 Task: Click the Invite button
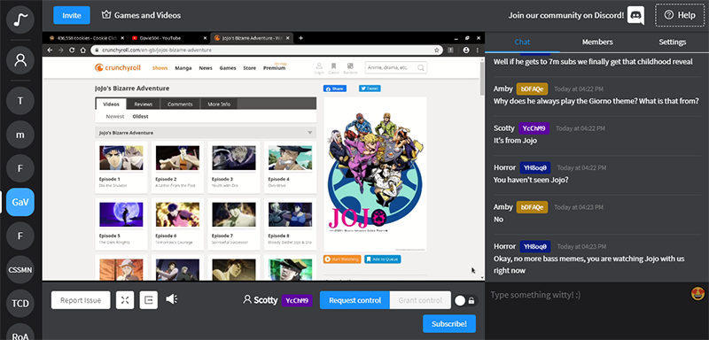click(72, 15)
